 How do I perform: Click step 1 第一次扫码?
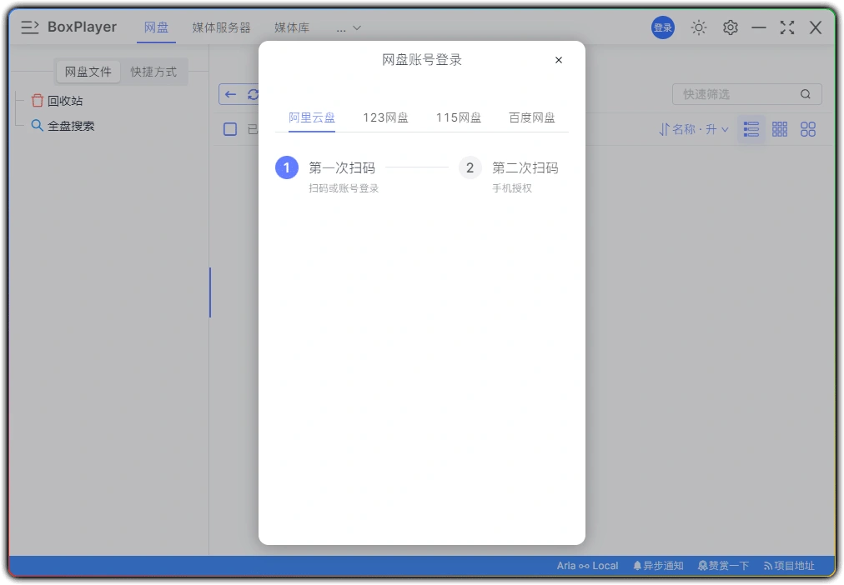[327, 174]
